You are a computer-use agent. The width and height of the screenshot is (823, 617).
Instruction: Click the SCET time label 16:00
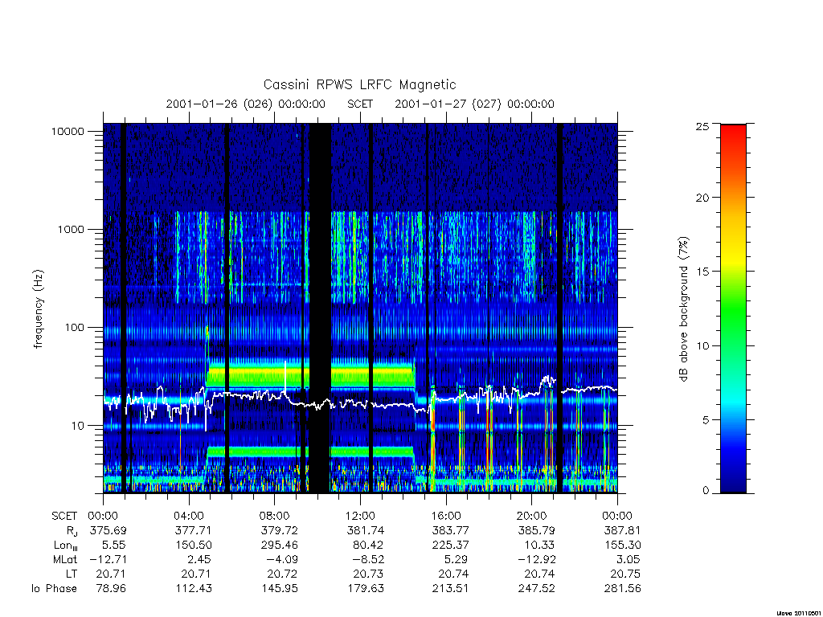tap(446, 516)
